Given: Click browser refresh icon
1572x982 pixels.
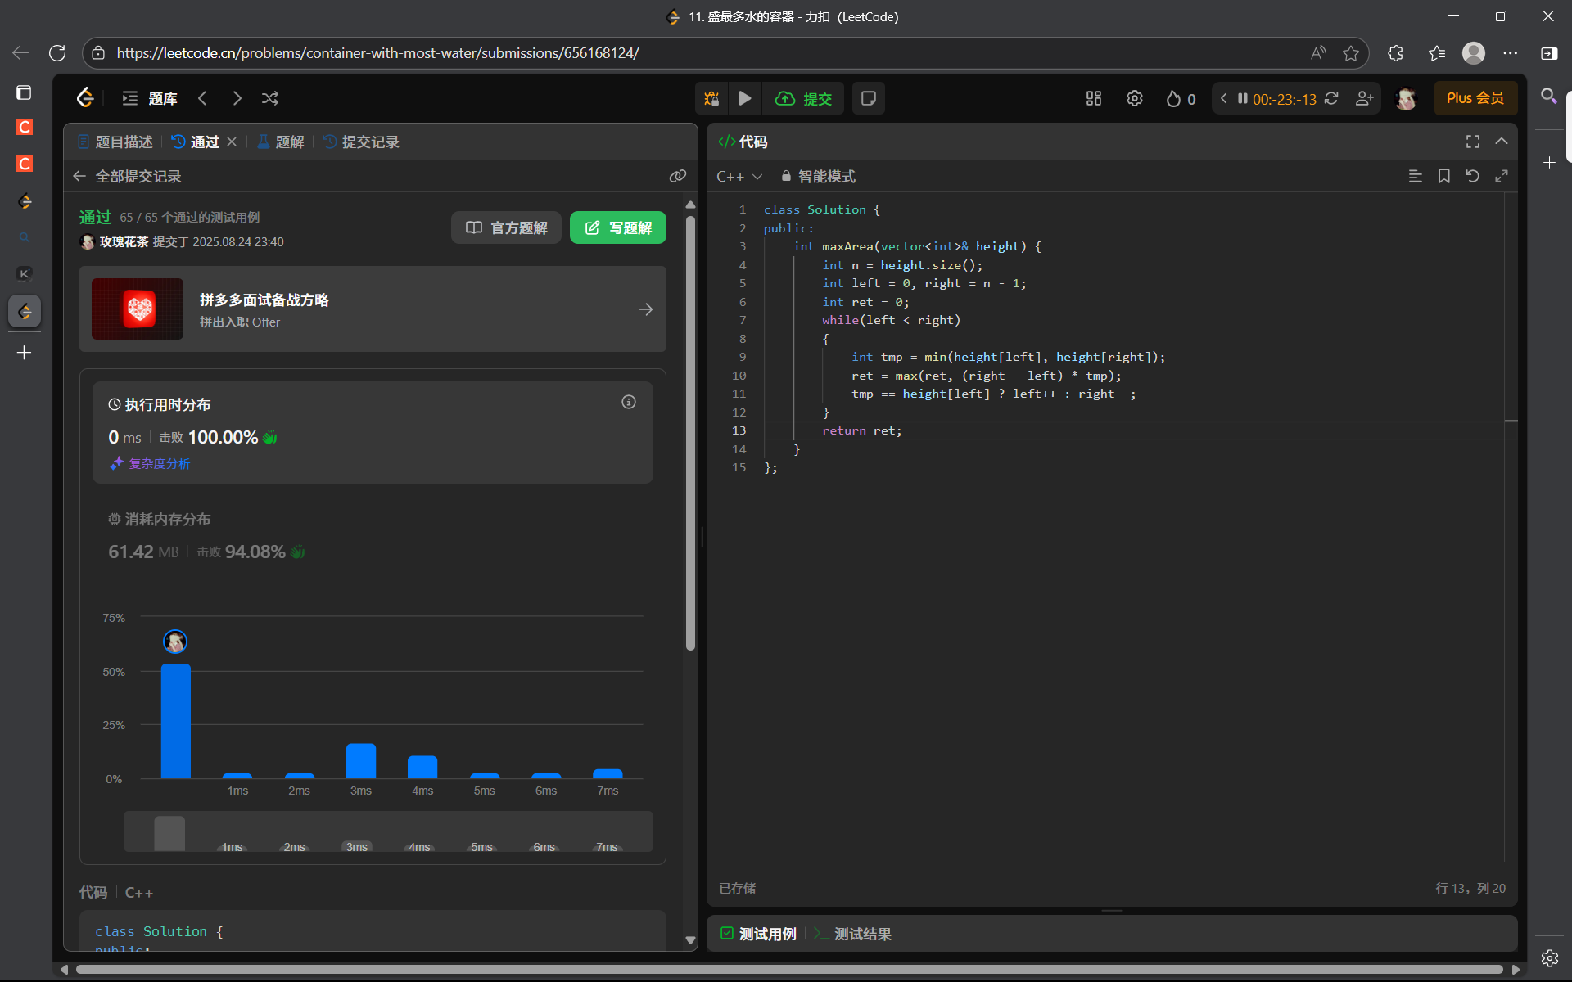Looking at the screenshot, I should pyautogui.click(x=57, y=53).
